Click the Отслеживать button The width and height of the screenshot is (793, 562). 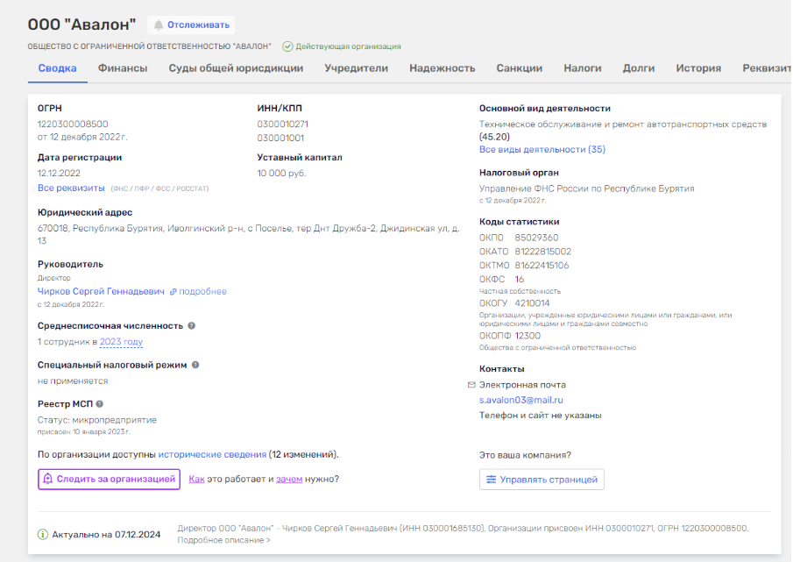coord(191,25)
